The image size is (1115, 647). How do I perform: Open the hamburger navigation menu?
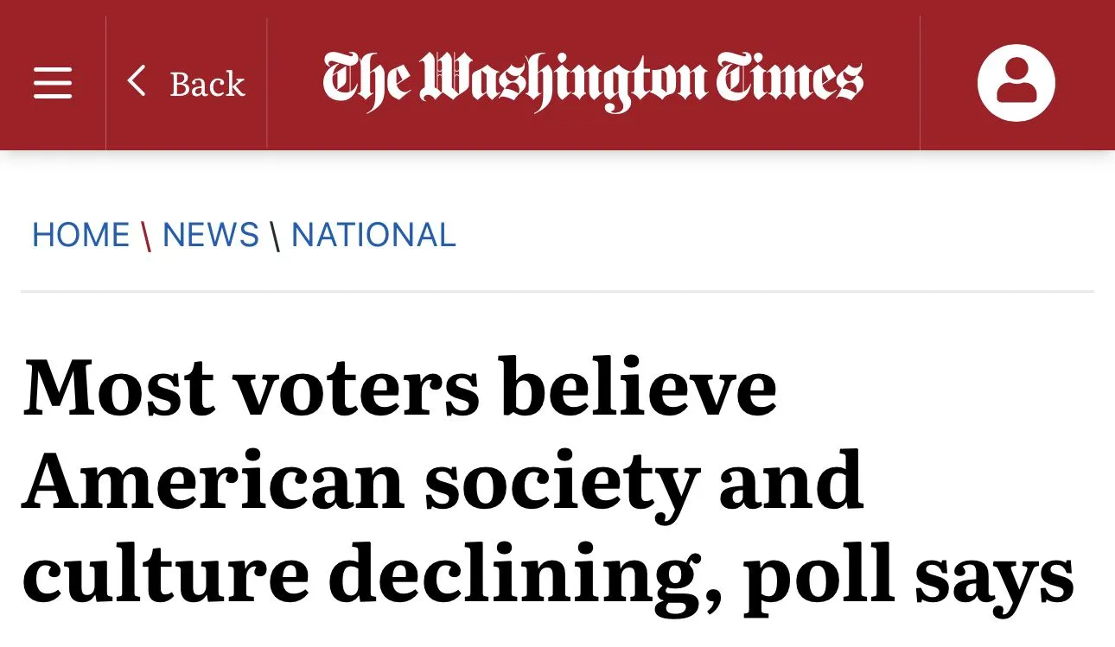53,84
